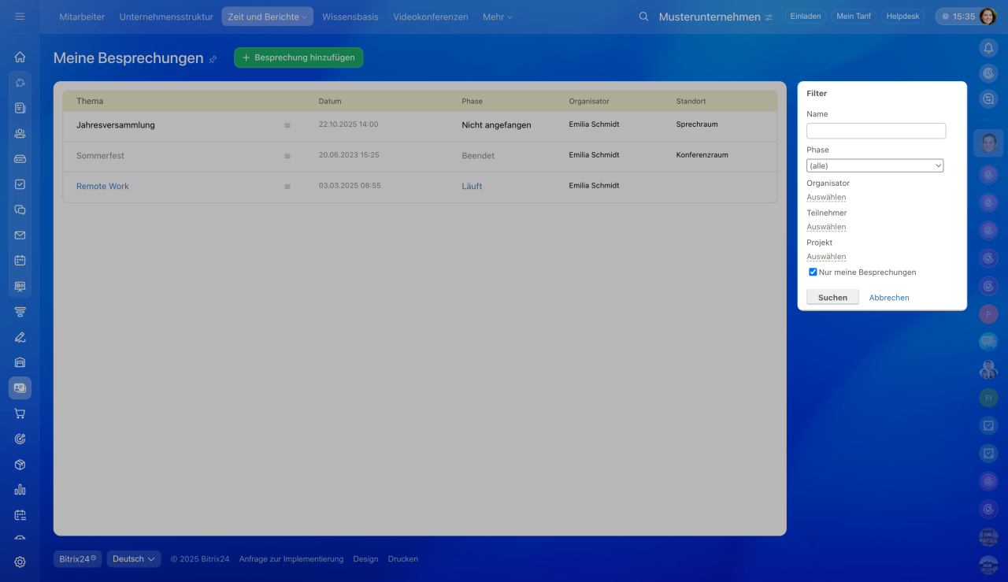Uncheck Nur meine Besprechungen checkbox
1008x582 pixels.
813,272
